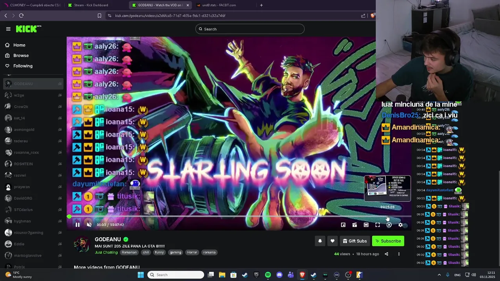
Task: Open video more options menu
Action: pos(399,254)
